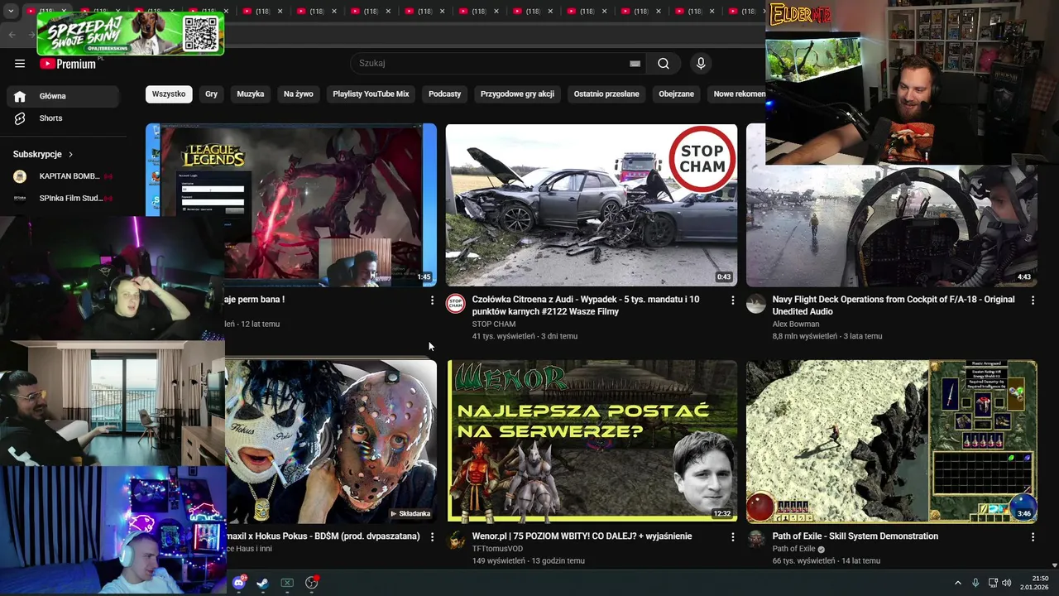Play the hockey mask Składanka thumbnail
Image resolution: width=1059 pixels, height=596 pixels.
331,441
